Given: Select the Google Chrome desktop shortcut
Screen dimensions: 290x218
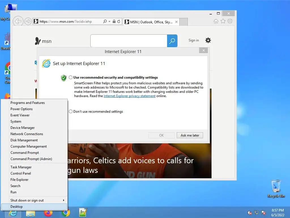Looking at the screenshot, I should (7, 73).
